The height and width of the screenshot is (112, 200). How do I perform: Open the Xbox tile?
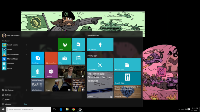[x=65, y=44]
